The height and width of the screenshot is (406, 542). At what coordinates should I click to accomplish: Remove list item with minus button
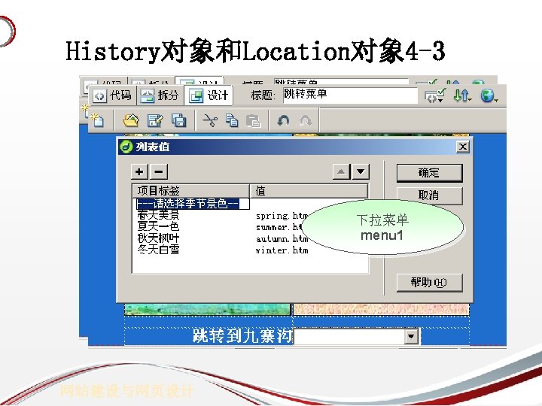pos(159,171)
